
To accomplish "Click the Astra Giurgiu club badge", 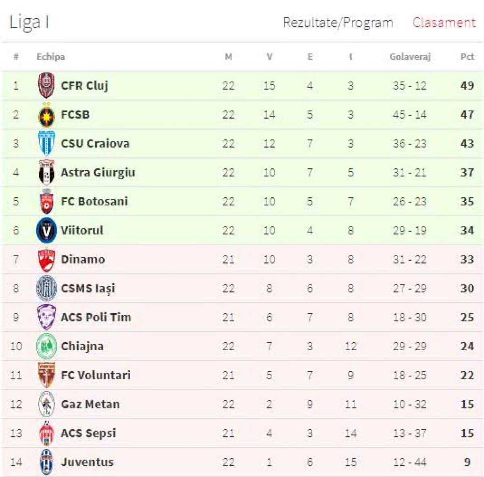I will [47, 172].
